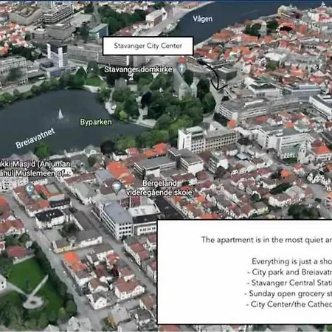The height and width of the screenshot is (332, 332).
Task: Click the 'The apartment is in the most quiet' line
Action: tap(266, 240)
